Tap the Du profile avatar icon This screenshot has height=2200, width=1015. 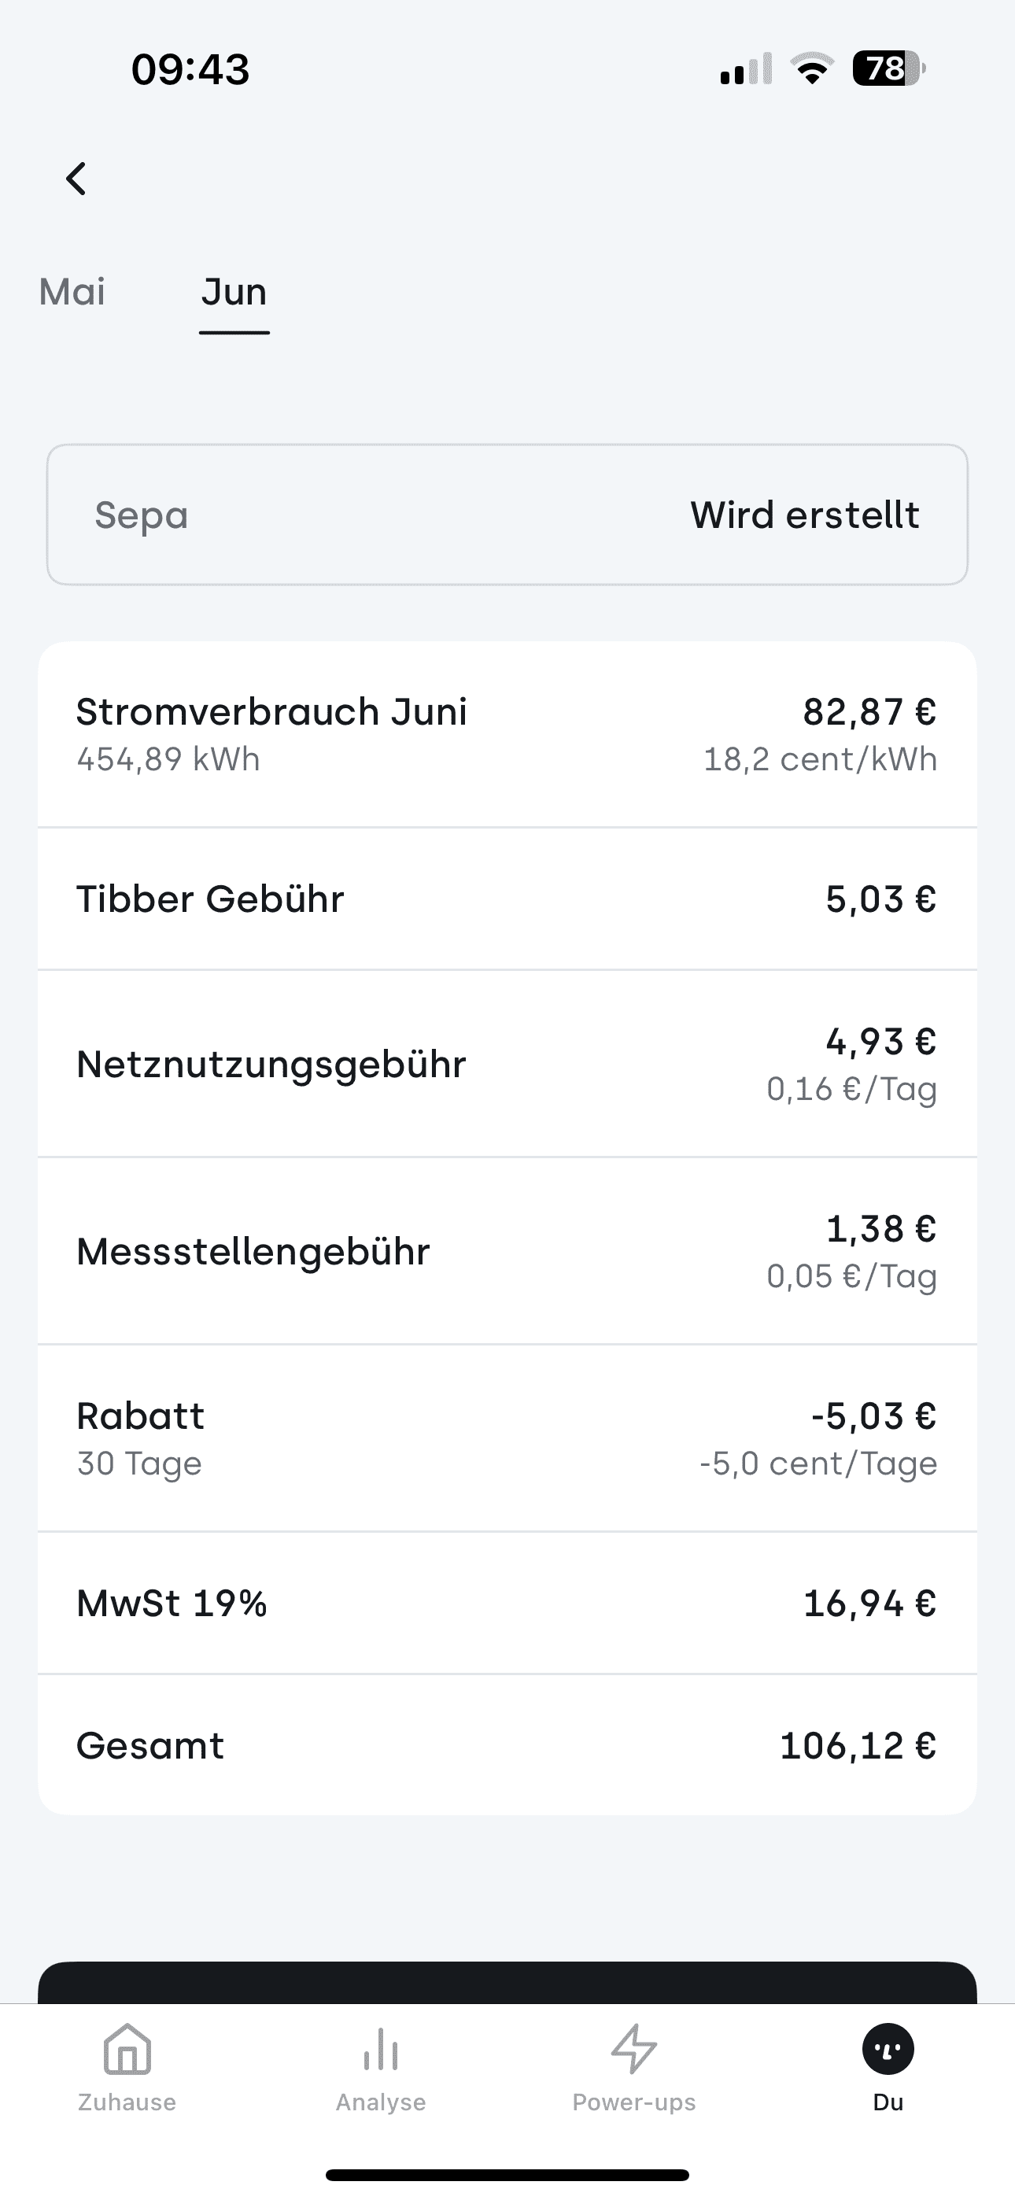click(x=888, y=2050)
